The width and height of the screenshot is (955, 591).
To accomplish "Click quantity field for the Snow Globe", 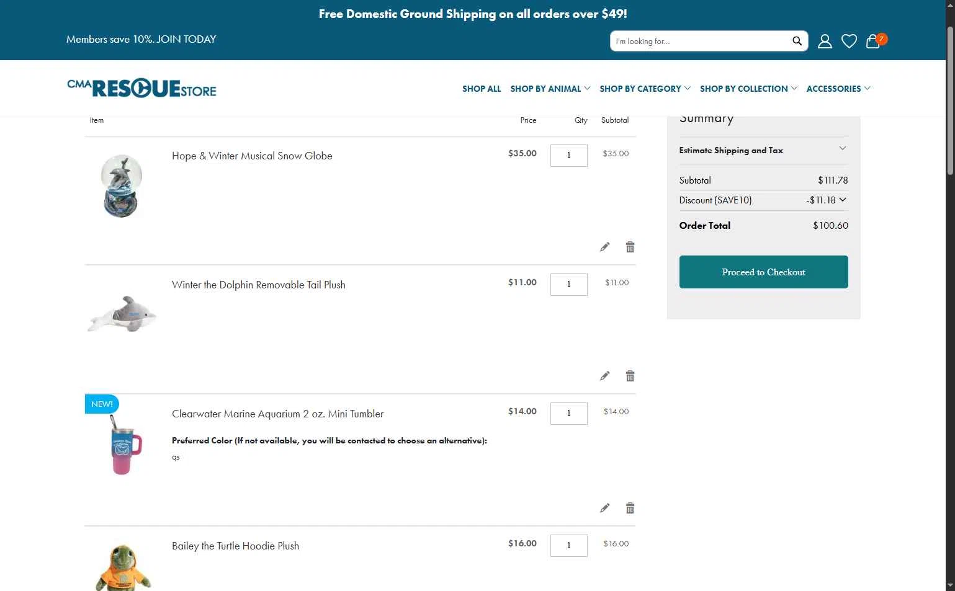I will 568,155.
